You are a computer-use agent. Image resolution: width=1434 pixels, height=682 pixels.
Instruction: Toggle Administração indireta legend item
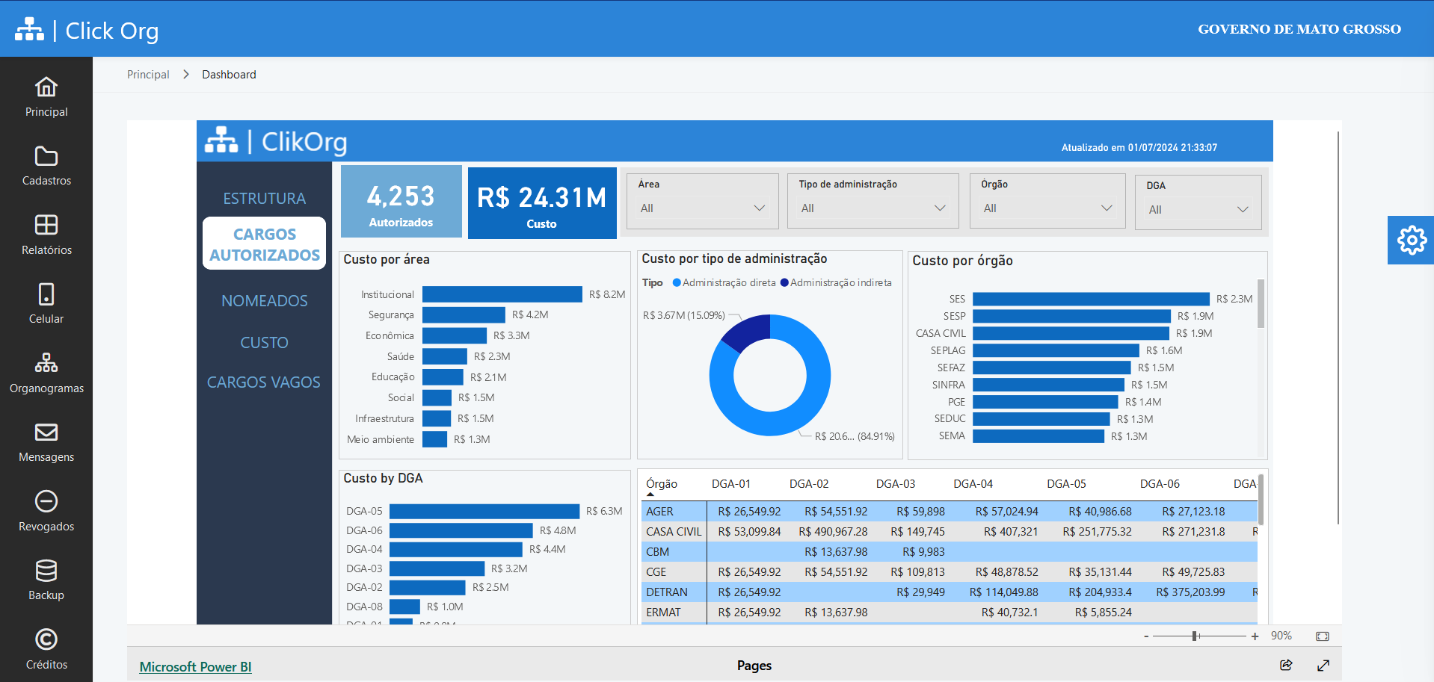836,283
